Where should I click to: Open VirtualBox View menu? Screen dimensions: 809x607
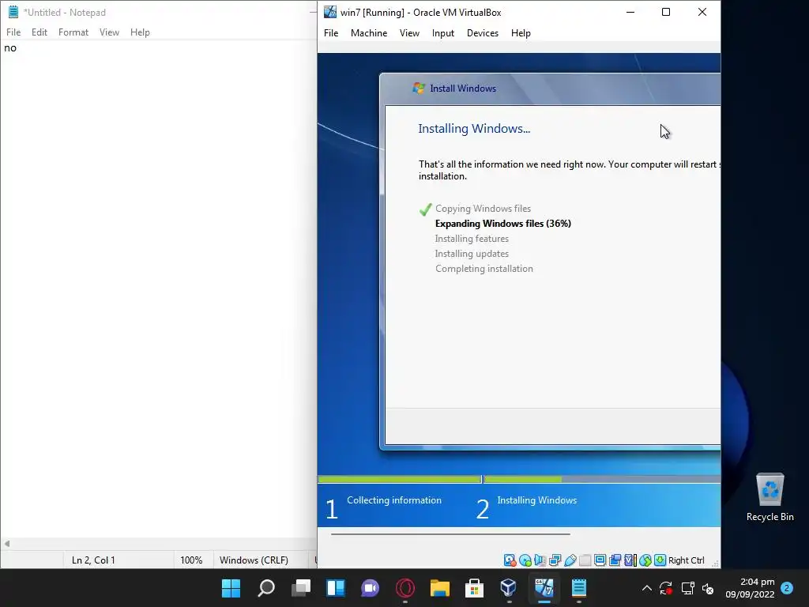409,33
